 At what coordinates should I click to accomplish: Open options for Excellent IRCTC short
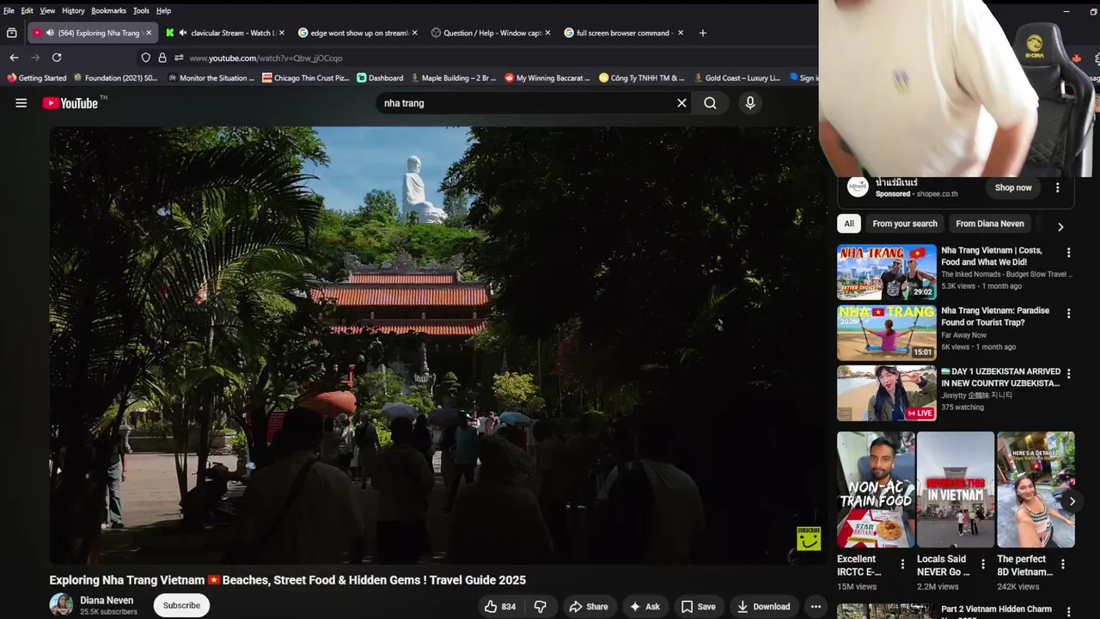pyautogui.click(x=902, y=564)
